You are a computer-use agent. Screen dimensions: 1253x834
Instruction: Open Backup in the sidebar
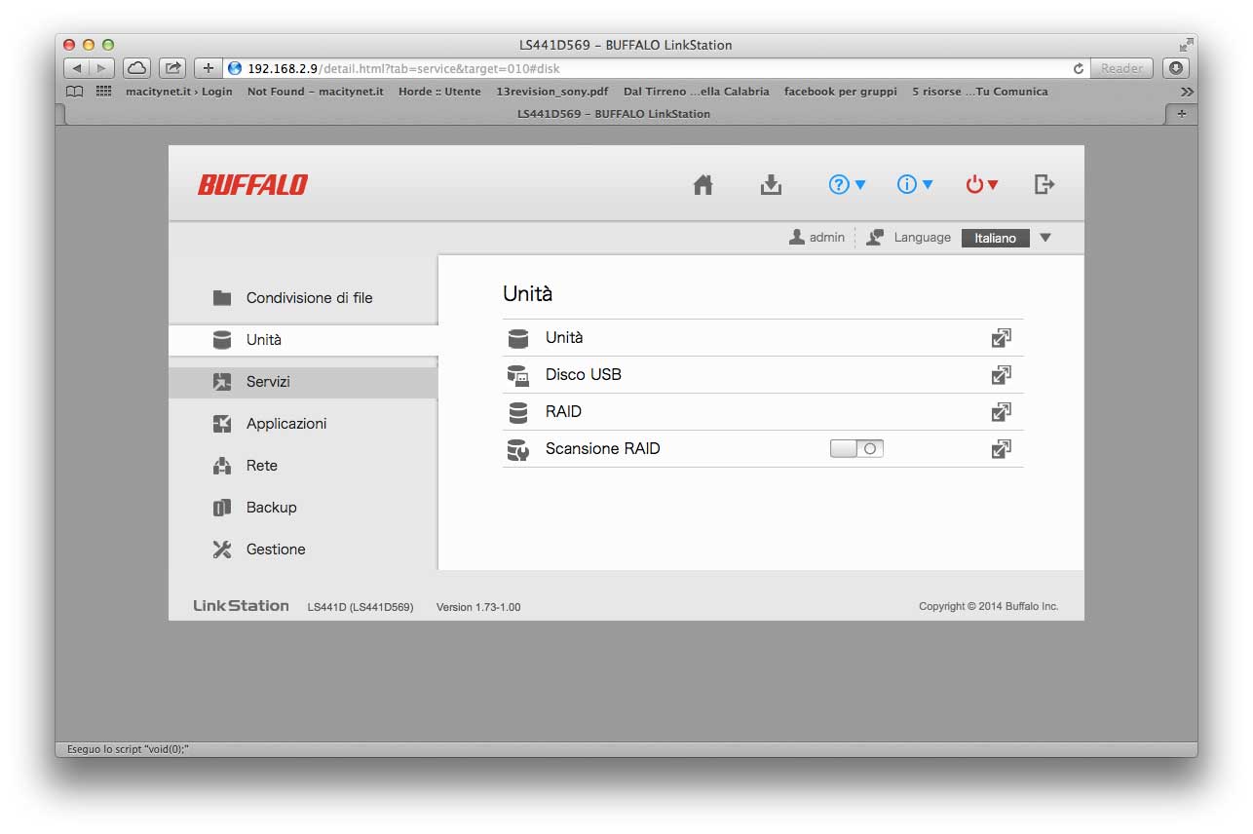point(303,508)
